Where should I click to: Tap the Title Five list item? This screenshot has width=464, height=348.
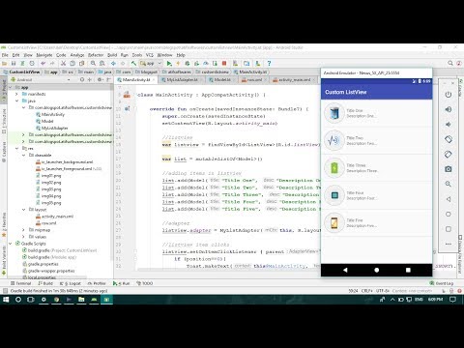click(376, 222)
